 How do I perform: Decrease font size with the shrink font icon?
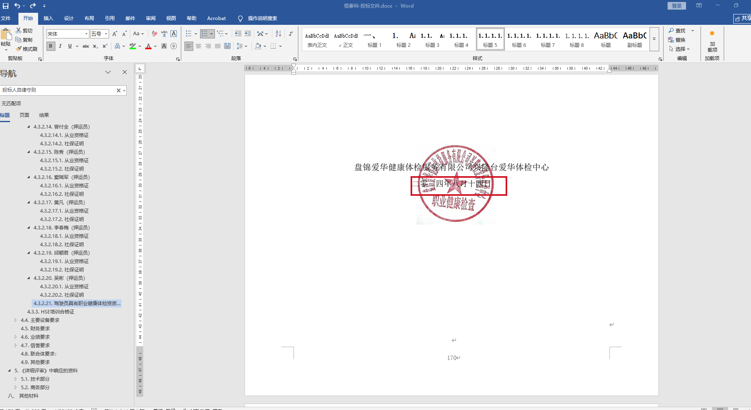click(124, 34)
